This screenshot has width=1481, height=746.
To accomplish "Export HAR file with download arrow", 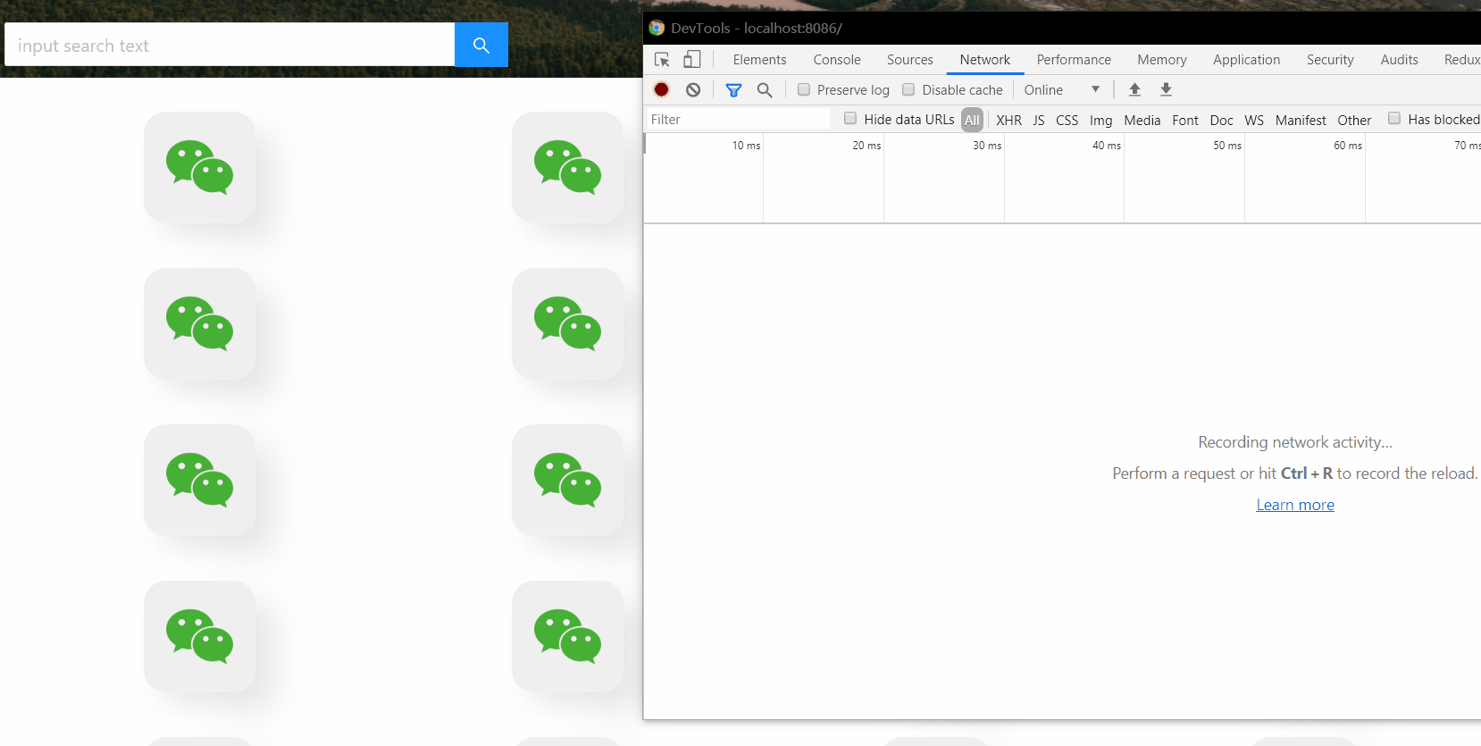I will click(x=1166, y=89).
